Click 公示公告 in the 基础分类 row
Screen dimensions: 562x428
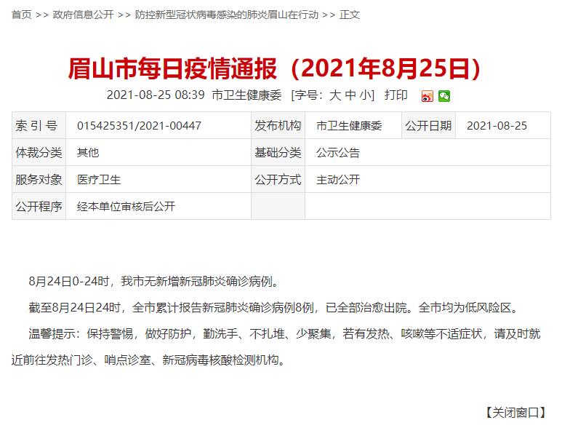338,153
